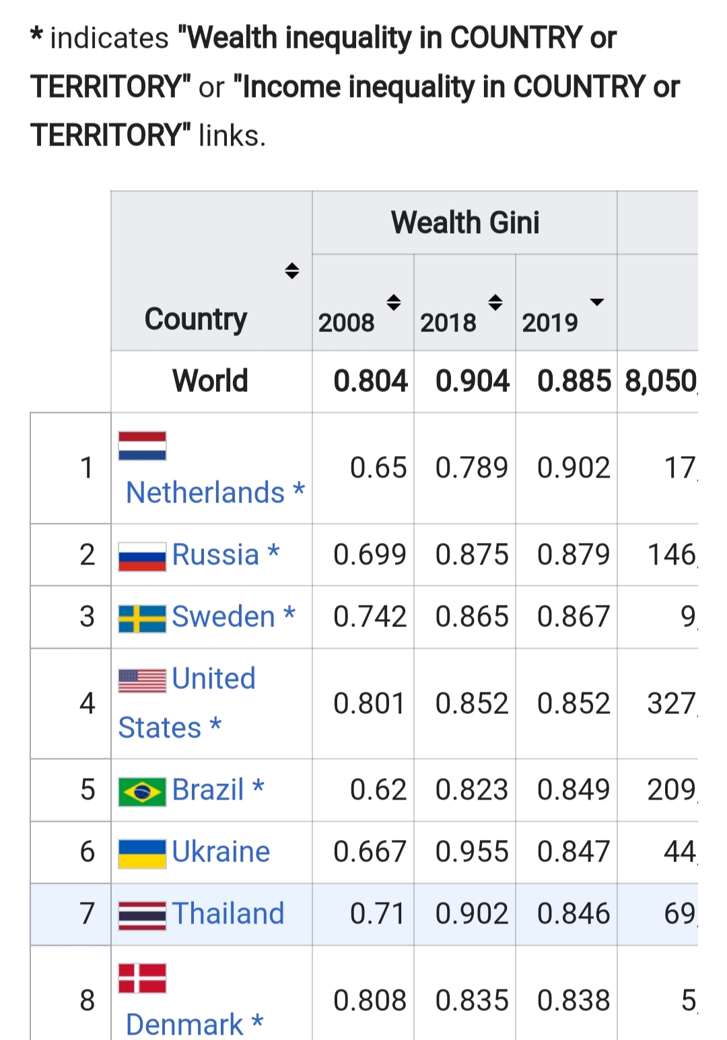Open the United States link
This screenshot has height=1040, width=727.
click(x=213, y=679)
